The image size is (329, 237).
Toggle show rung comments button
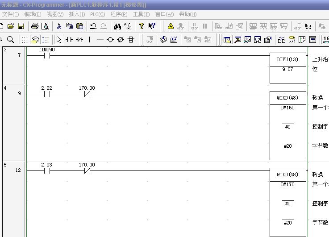click(35, 40)
